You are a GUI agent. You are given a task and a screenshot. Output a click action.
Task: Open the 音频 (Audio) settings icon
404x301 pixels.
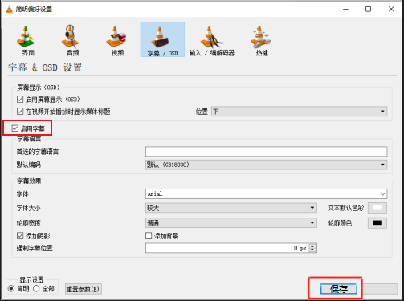pos(71,40)
